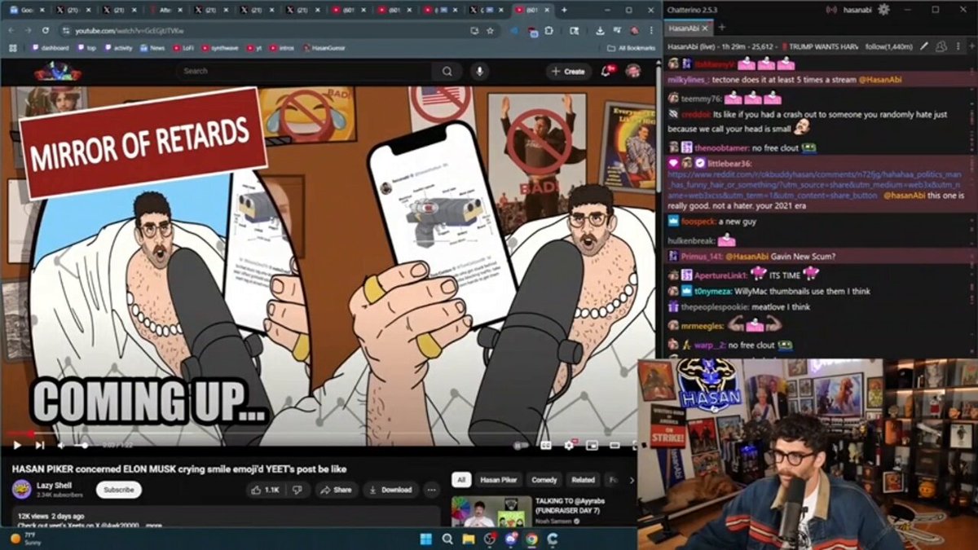Image resolution: width=978 pixels, height=550 pixels.
Task: Open YouTube account avatar menu
Action: (x=632, y=71)
